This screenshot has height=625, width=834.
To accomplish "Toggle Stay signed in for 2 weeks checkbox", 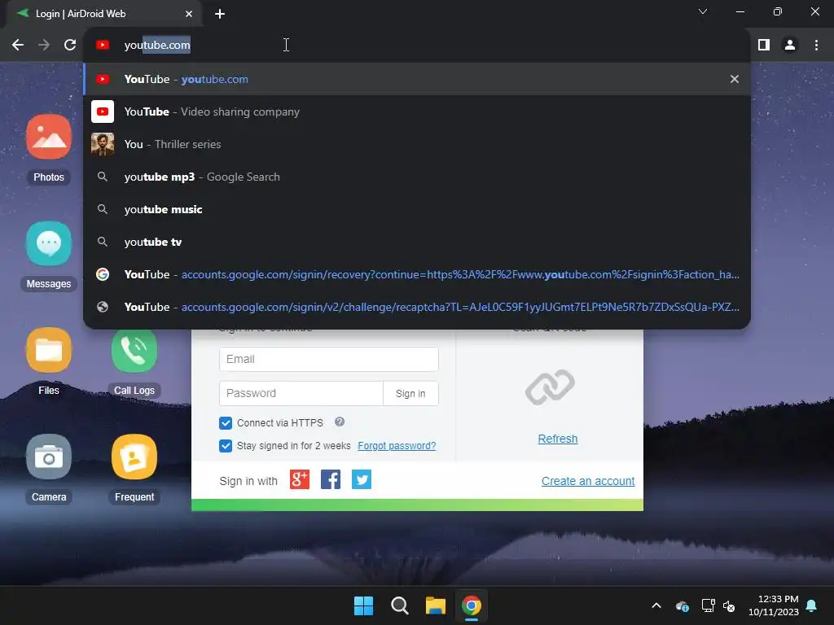I will coord(226,445).
